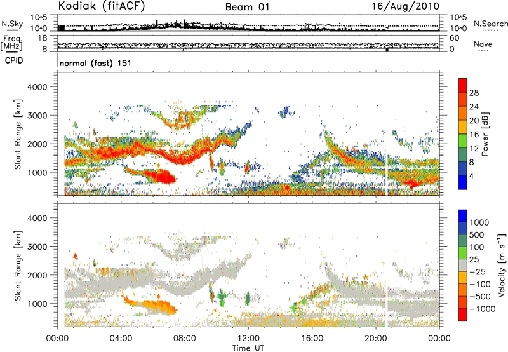The height and width of the screenshot is (352, 508).
Task: Click the "Beam 01" heading
Action: [247, 7]
